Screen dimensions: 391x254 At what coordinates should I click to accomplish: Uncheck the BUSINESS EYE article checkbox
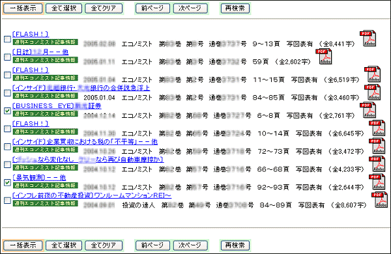(x=7, y=111)
